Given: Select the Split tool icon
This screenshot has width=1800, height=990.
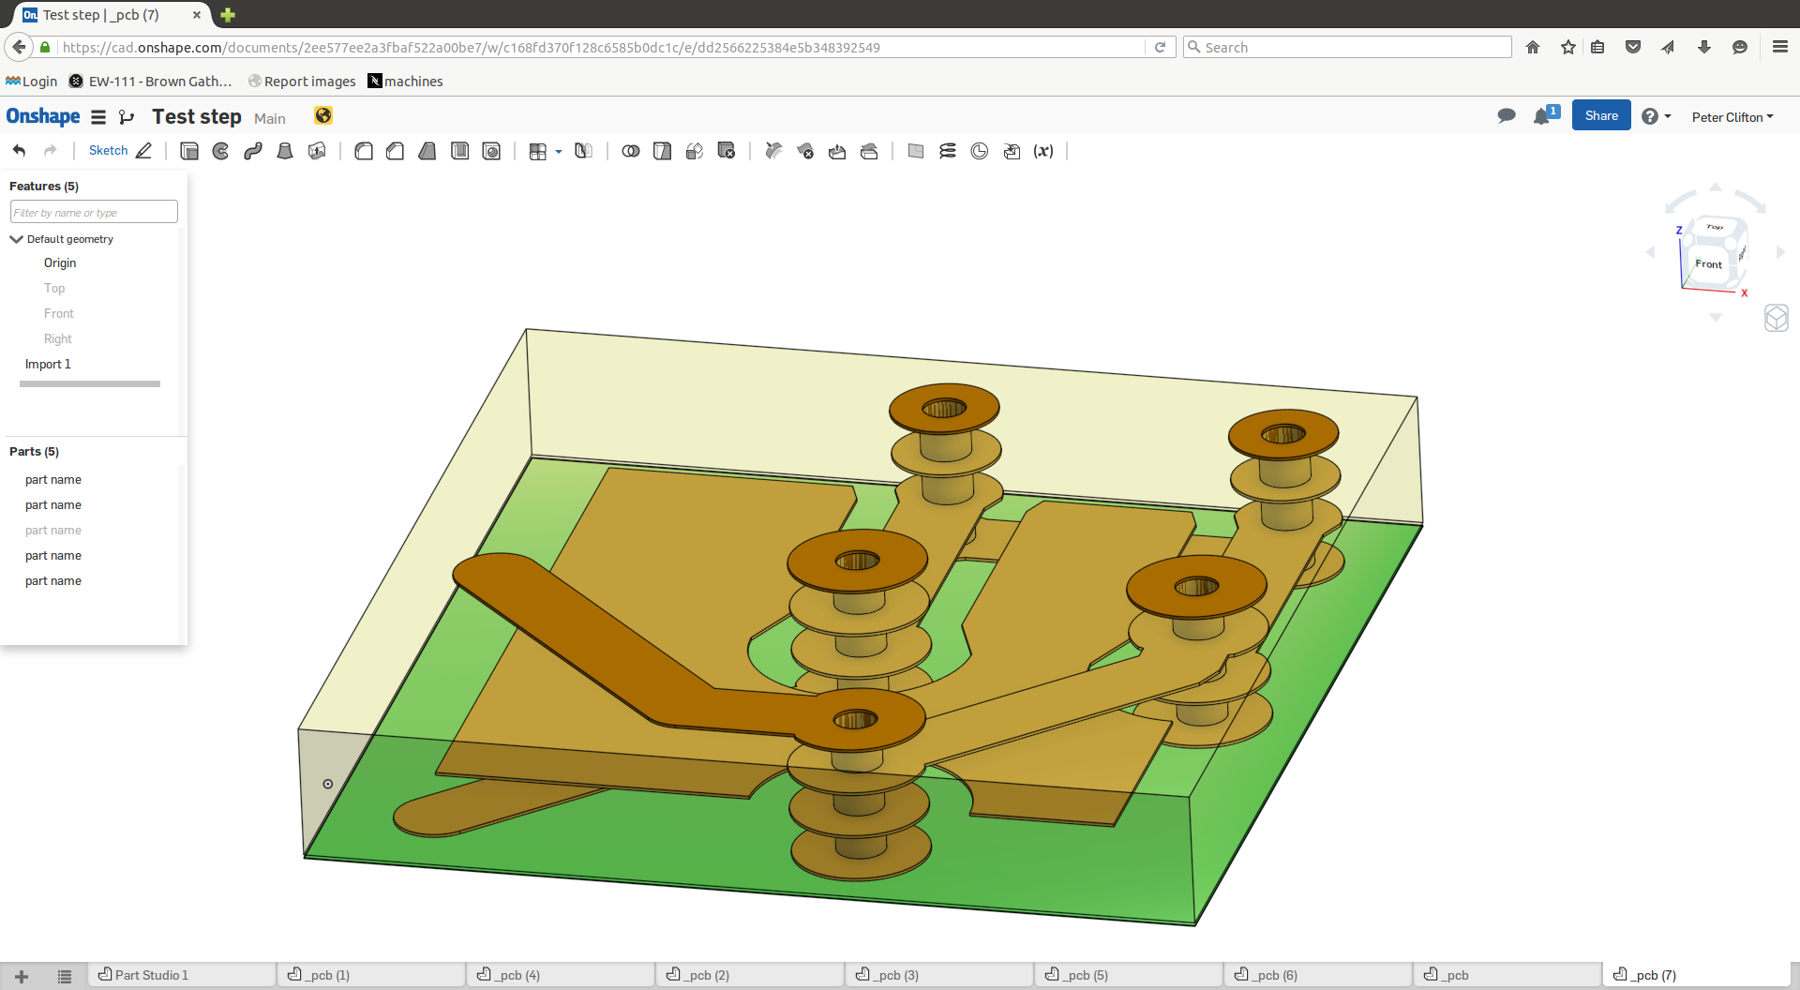Looking at the screenshot, I should pos(663,151).
